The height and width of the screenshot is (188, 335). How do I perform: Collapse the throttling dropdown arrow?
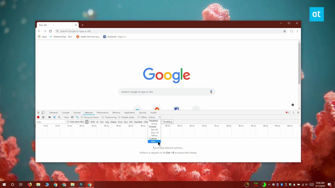[160, 117]
